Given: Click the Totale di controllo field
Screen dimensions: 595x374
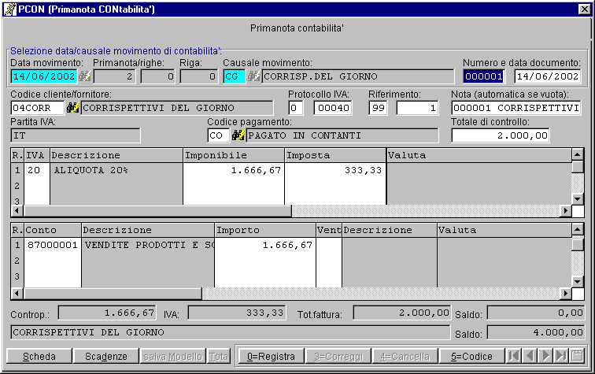Looking at the screenshot, I should pyautogui.click(x=501, y=135).
